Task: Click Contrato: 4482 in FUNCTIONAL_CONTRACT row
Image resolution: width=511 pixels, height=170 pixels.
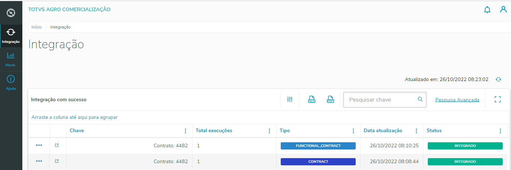Action: (x=171, y=146)
